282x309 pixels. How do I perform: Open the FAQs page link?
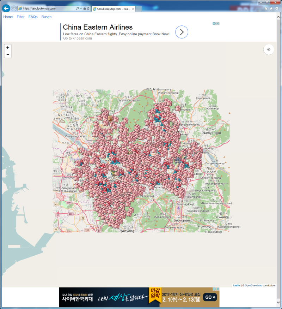click(33, 17)
